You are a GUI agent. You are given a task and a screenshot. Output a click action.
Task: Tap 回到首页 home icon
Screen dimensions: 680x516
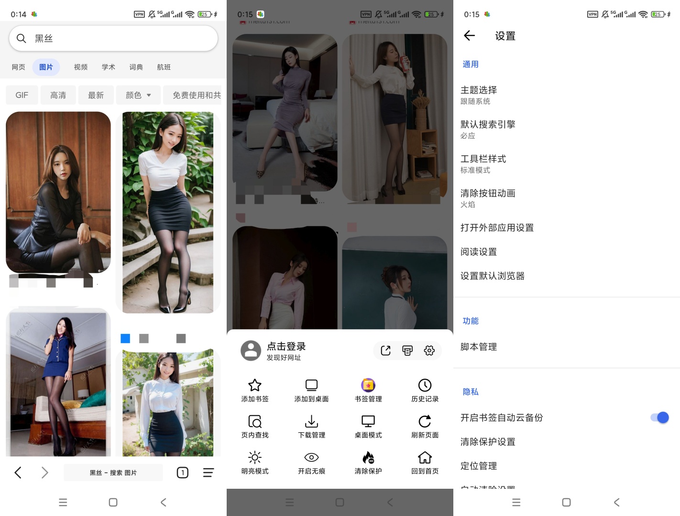point(425,458)
